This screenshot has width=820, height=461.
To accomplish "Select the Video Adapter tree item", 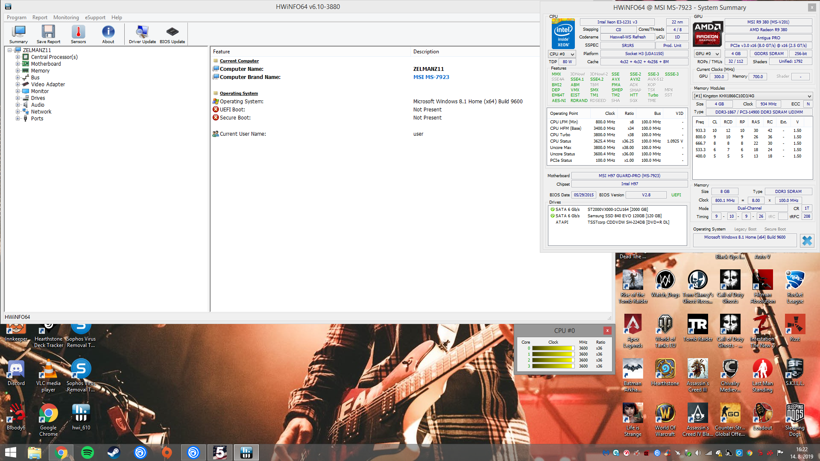I will (48, 85).
